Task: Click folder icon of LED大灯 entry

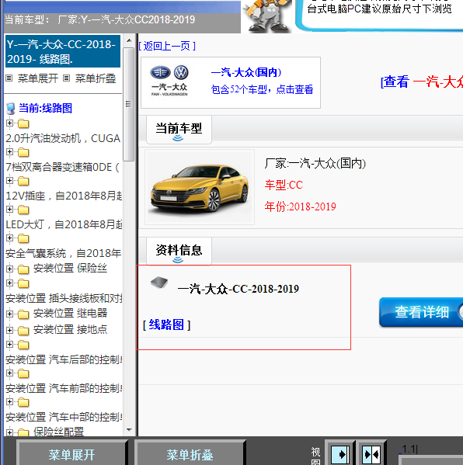Action: [23, 210]
